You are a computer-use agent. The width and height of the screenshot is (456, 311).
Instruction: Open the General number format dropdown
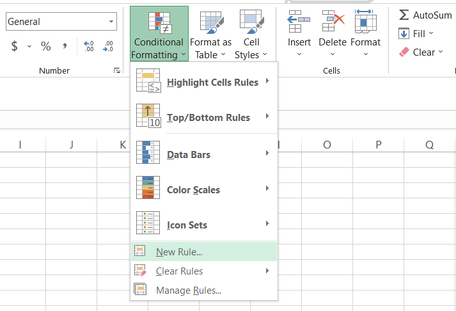coord(112,22)
